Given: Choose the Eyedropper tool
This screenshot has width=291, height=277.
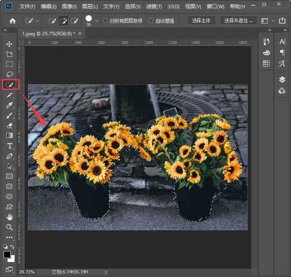Looking at the screenshot, I should 9,105.
